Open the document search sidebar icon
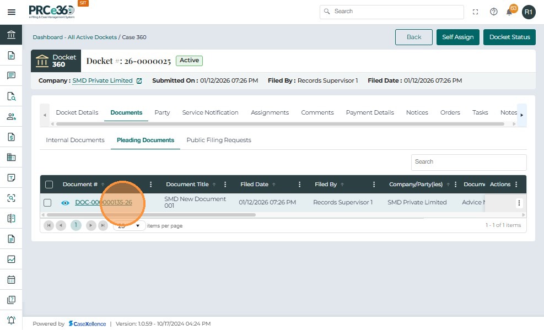Screen dimensions: 544x330 coord(11,96)
